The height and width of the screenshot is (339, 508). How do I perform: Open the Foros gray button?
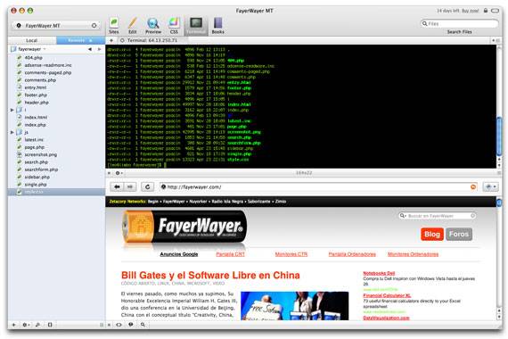coord(459,235)
